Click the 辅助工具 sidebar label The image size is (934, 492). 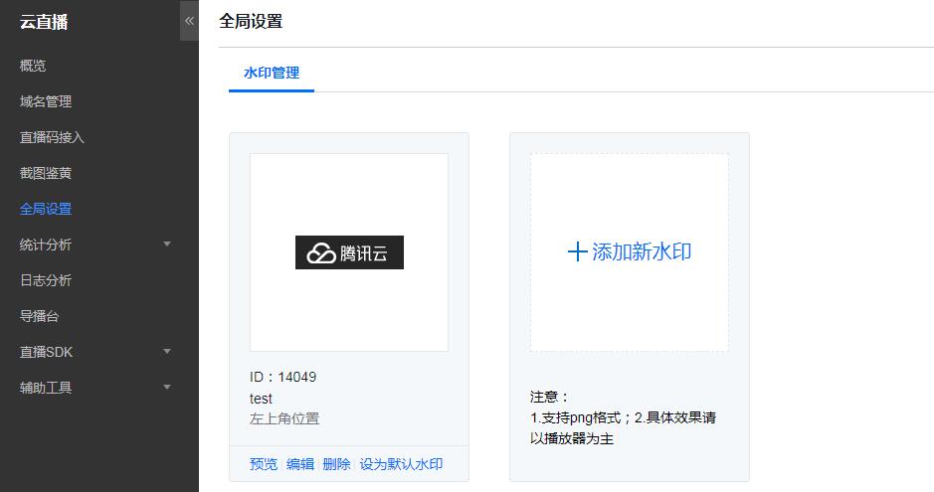[46, 388]
